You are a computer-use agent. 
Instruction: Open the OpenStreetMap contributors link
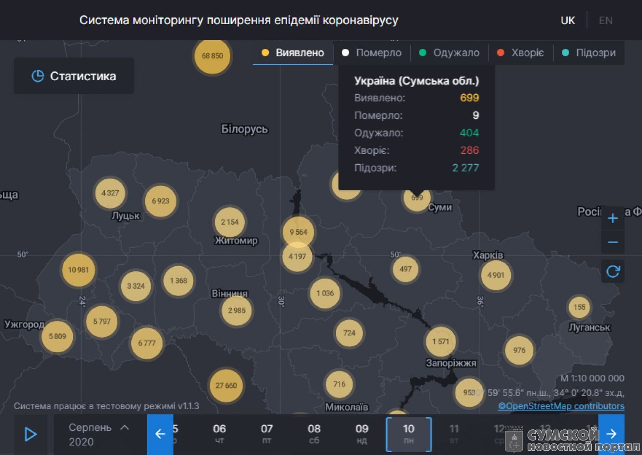click(561, 406)
